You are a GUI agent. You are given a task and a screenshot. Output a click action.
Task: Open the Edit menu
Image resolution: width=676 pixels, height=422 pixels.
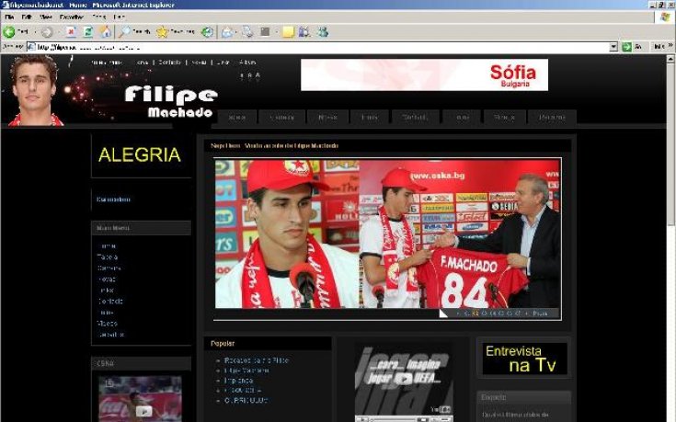pos(27,17)
